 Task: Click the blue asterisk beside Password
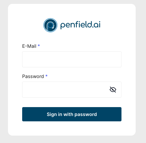click(46, 76)
